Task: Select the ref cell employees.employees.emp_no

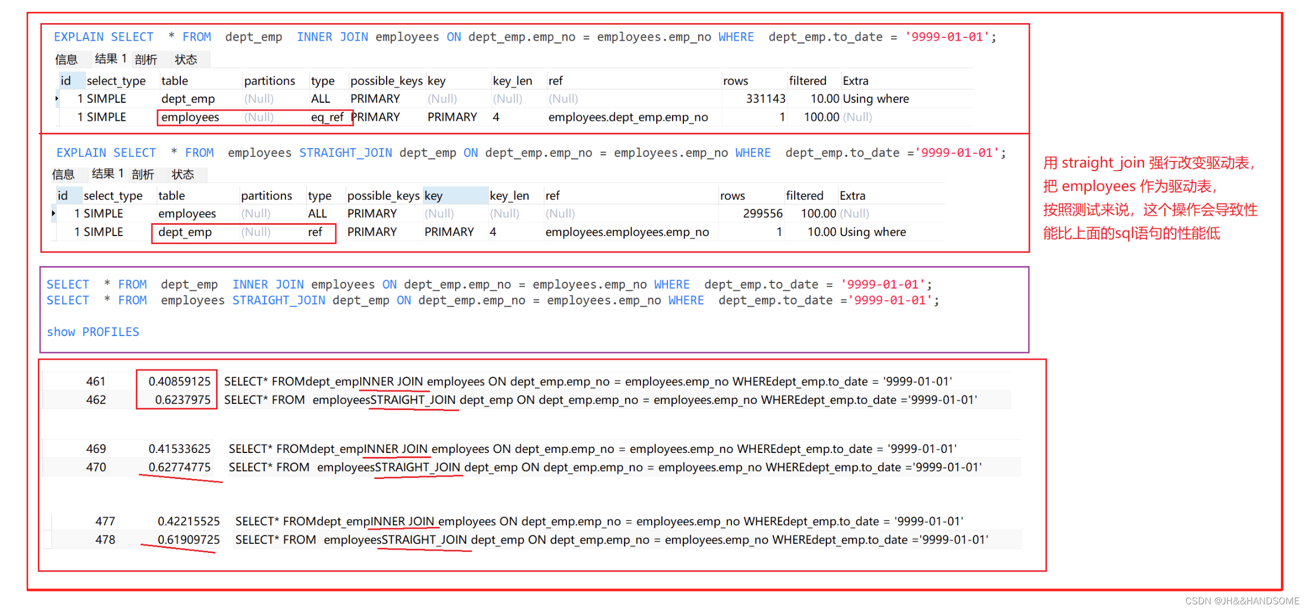Action: click(627, 232)
